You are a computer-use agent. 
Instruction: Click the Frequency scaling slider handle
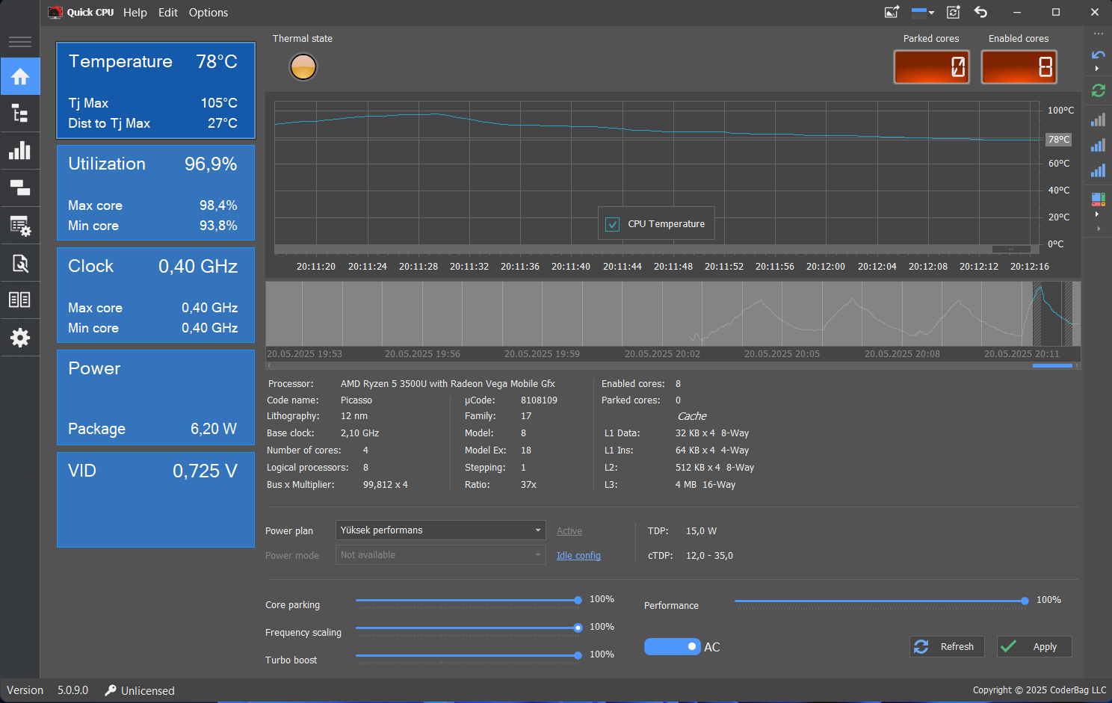click(x=578, y=628)
